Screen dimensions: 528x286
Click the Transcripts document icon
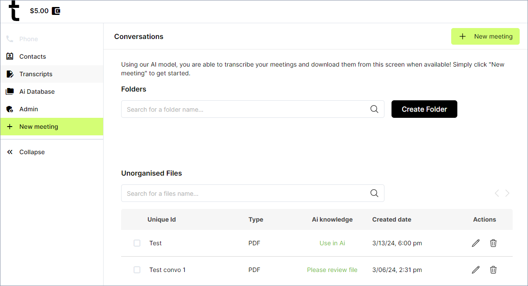point(10,74)
